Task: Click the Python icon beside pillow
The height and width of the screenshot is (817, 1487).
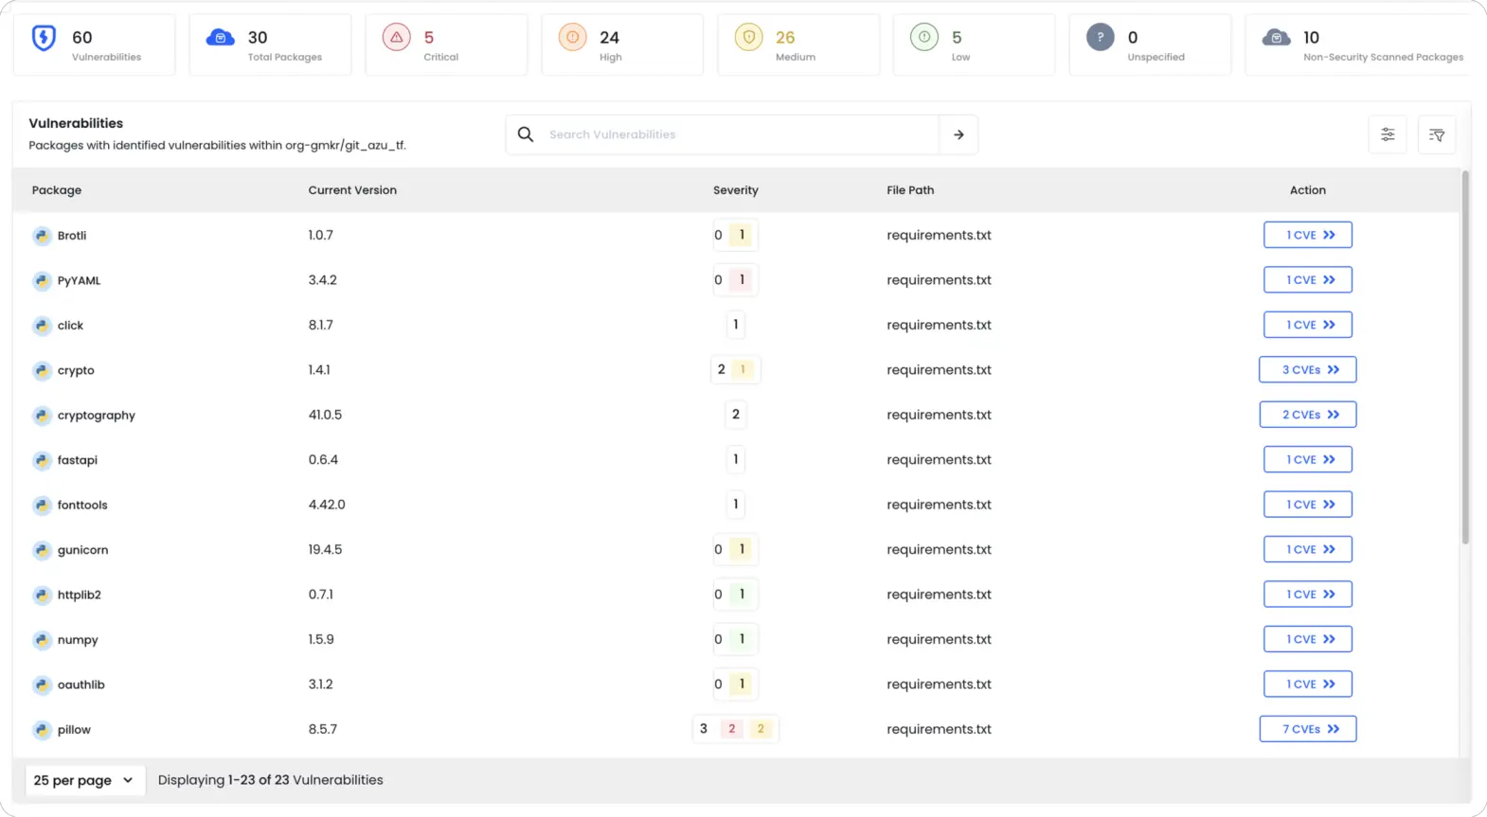Action: 42,730
